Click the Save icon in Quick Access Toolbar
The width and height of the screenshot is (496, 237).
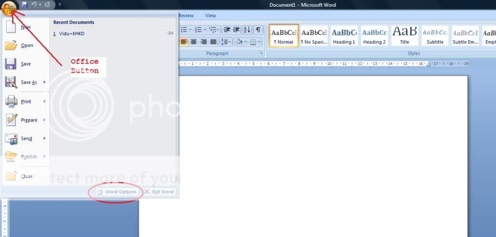25,5
